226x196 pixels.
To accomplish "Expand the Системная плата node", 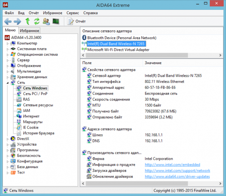I will (8, 49).
